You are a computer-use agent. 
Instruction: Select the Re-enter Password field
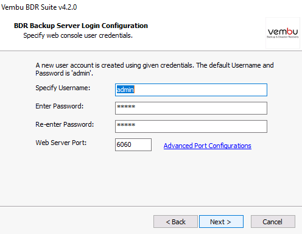pyautogui.click(x=191, y=126)
